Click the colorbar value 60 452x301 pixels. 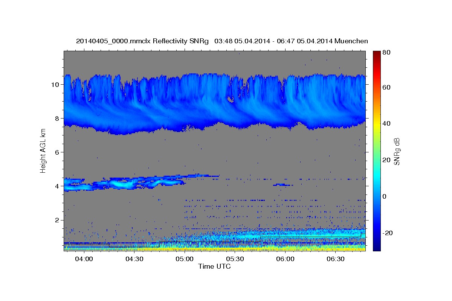[x=386, y=87]
